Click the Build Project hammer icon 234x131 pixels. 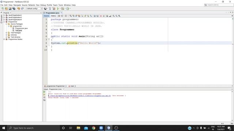click(x=50, y=9)
